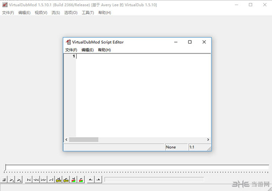Image resolution: width=272 pixels, height=191 pixels.
Task: Step forward one frame
Action: coord(44,180)
